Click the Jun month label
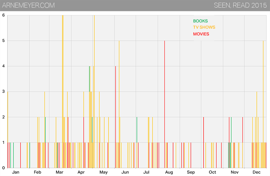 point(125,172)
